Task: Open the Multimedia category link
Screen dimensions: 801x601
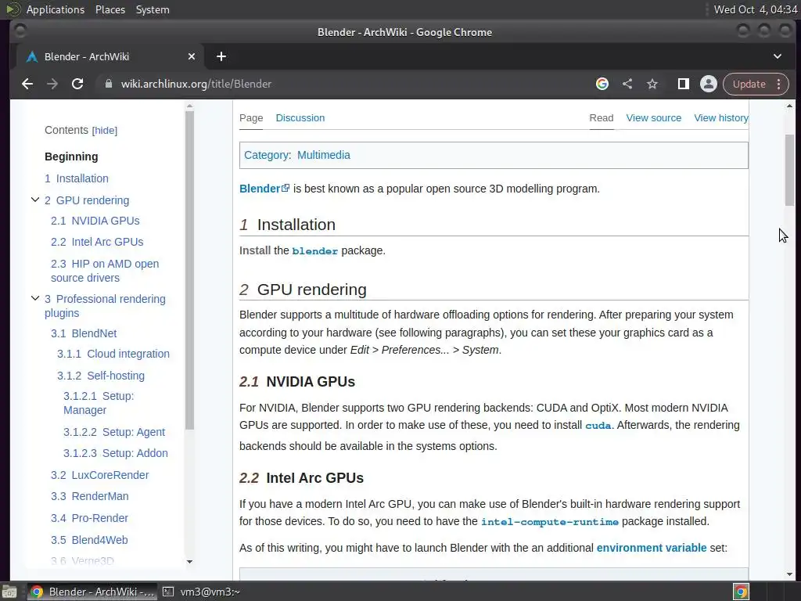Action: pos(324,156)
